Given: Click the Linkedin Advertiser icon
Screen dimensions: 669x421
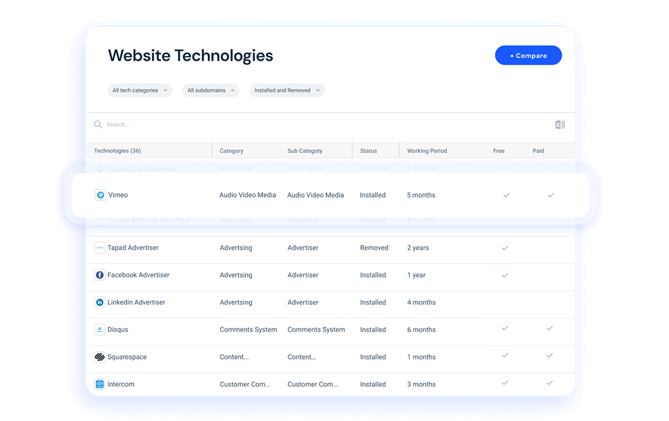Looking at the screenshot, I should click(x=99, y=302).
